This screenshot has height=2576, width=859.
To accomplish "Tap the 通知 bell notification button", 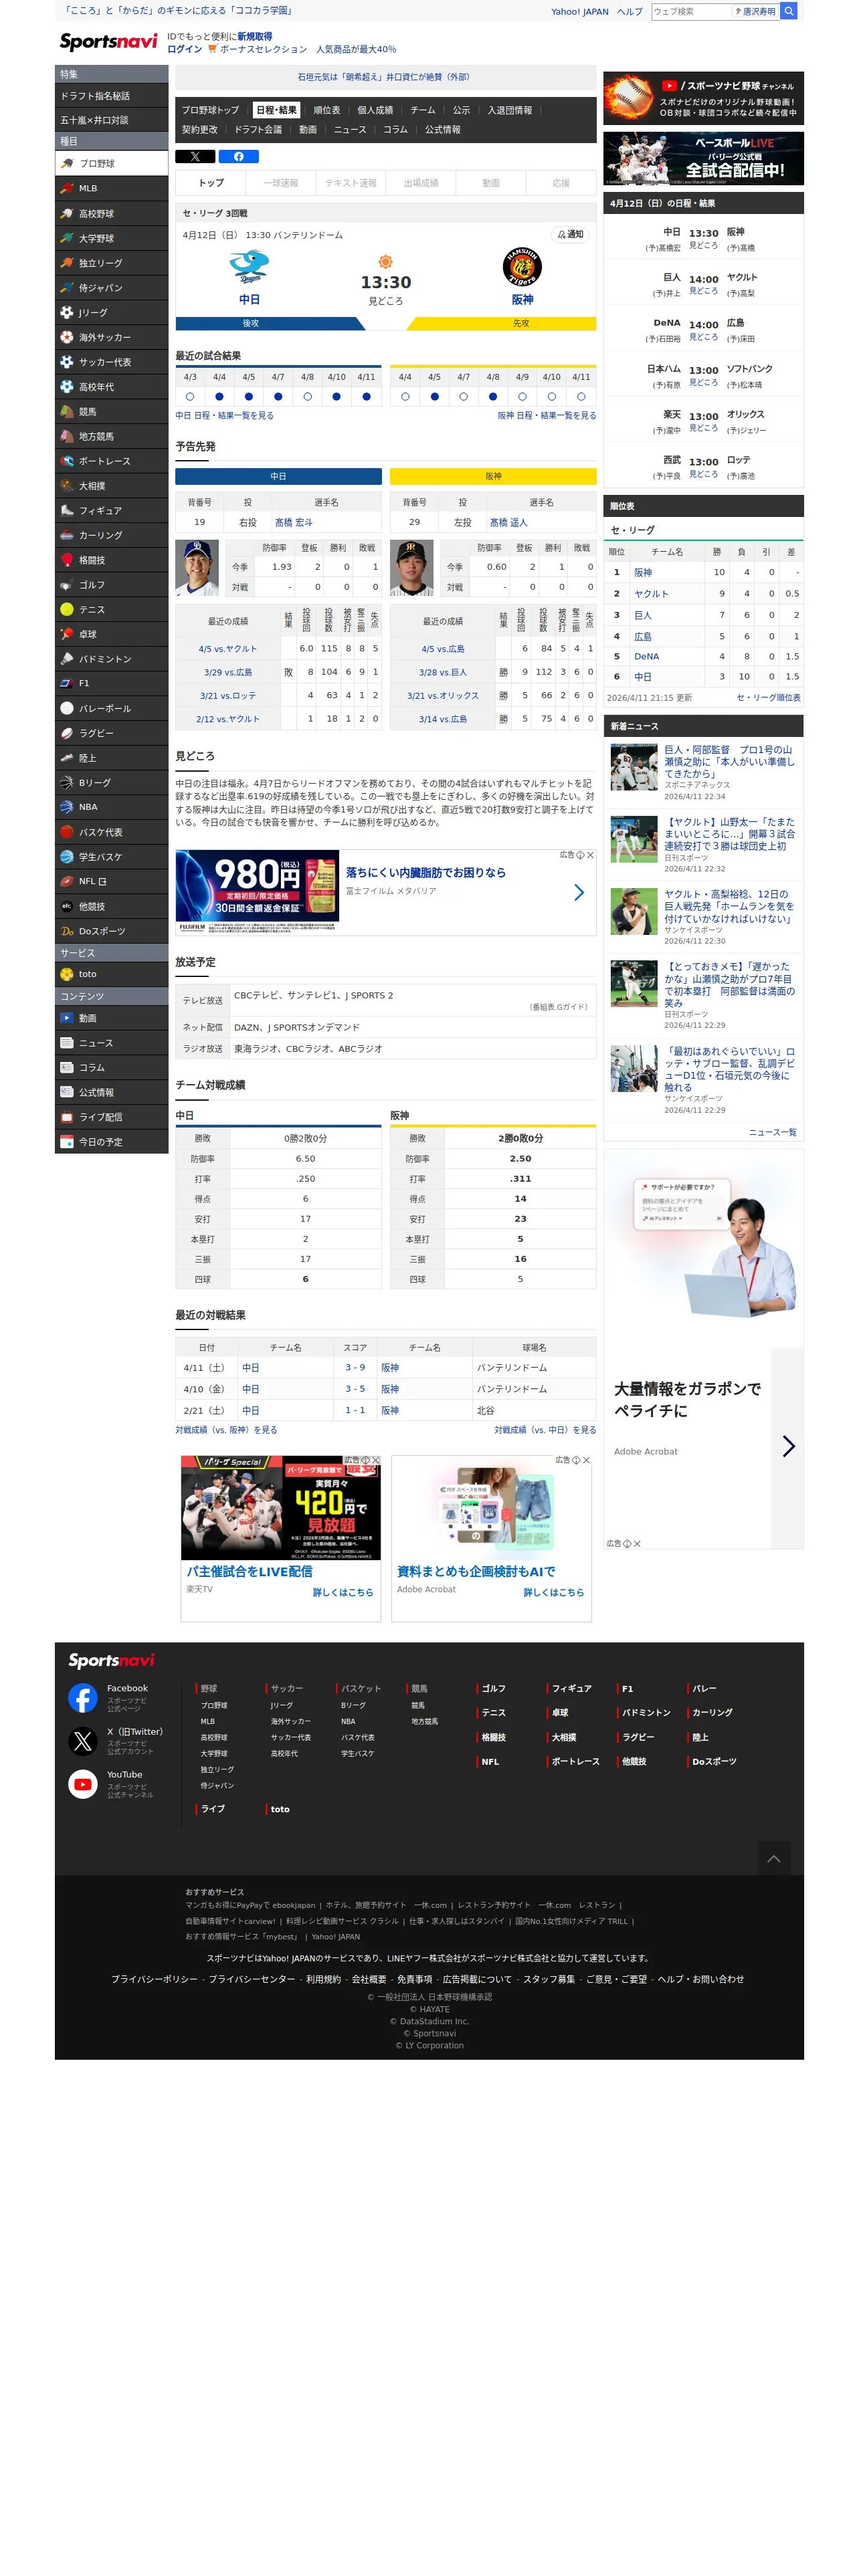I will point(571,234).
